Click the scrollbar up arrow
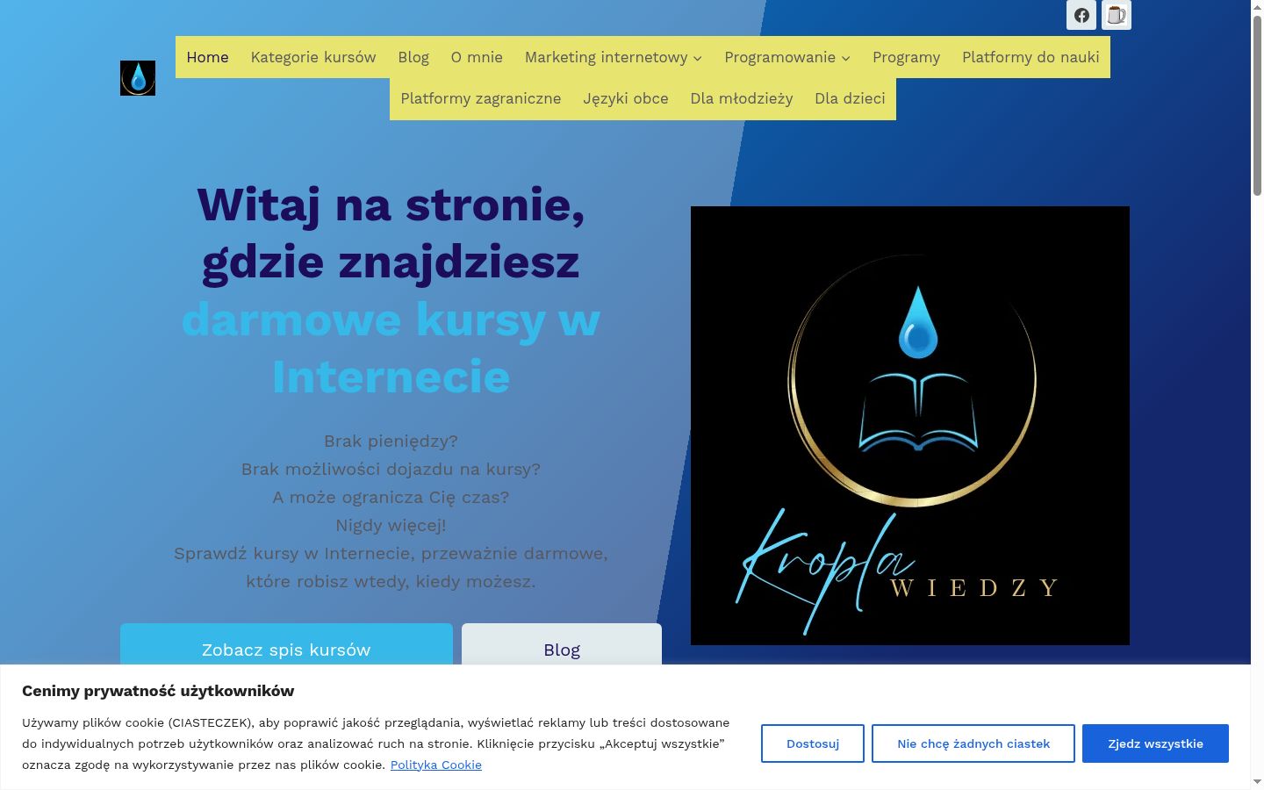The image size is (1264, 790). [1257, 7]
